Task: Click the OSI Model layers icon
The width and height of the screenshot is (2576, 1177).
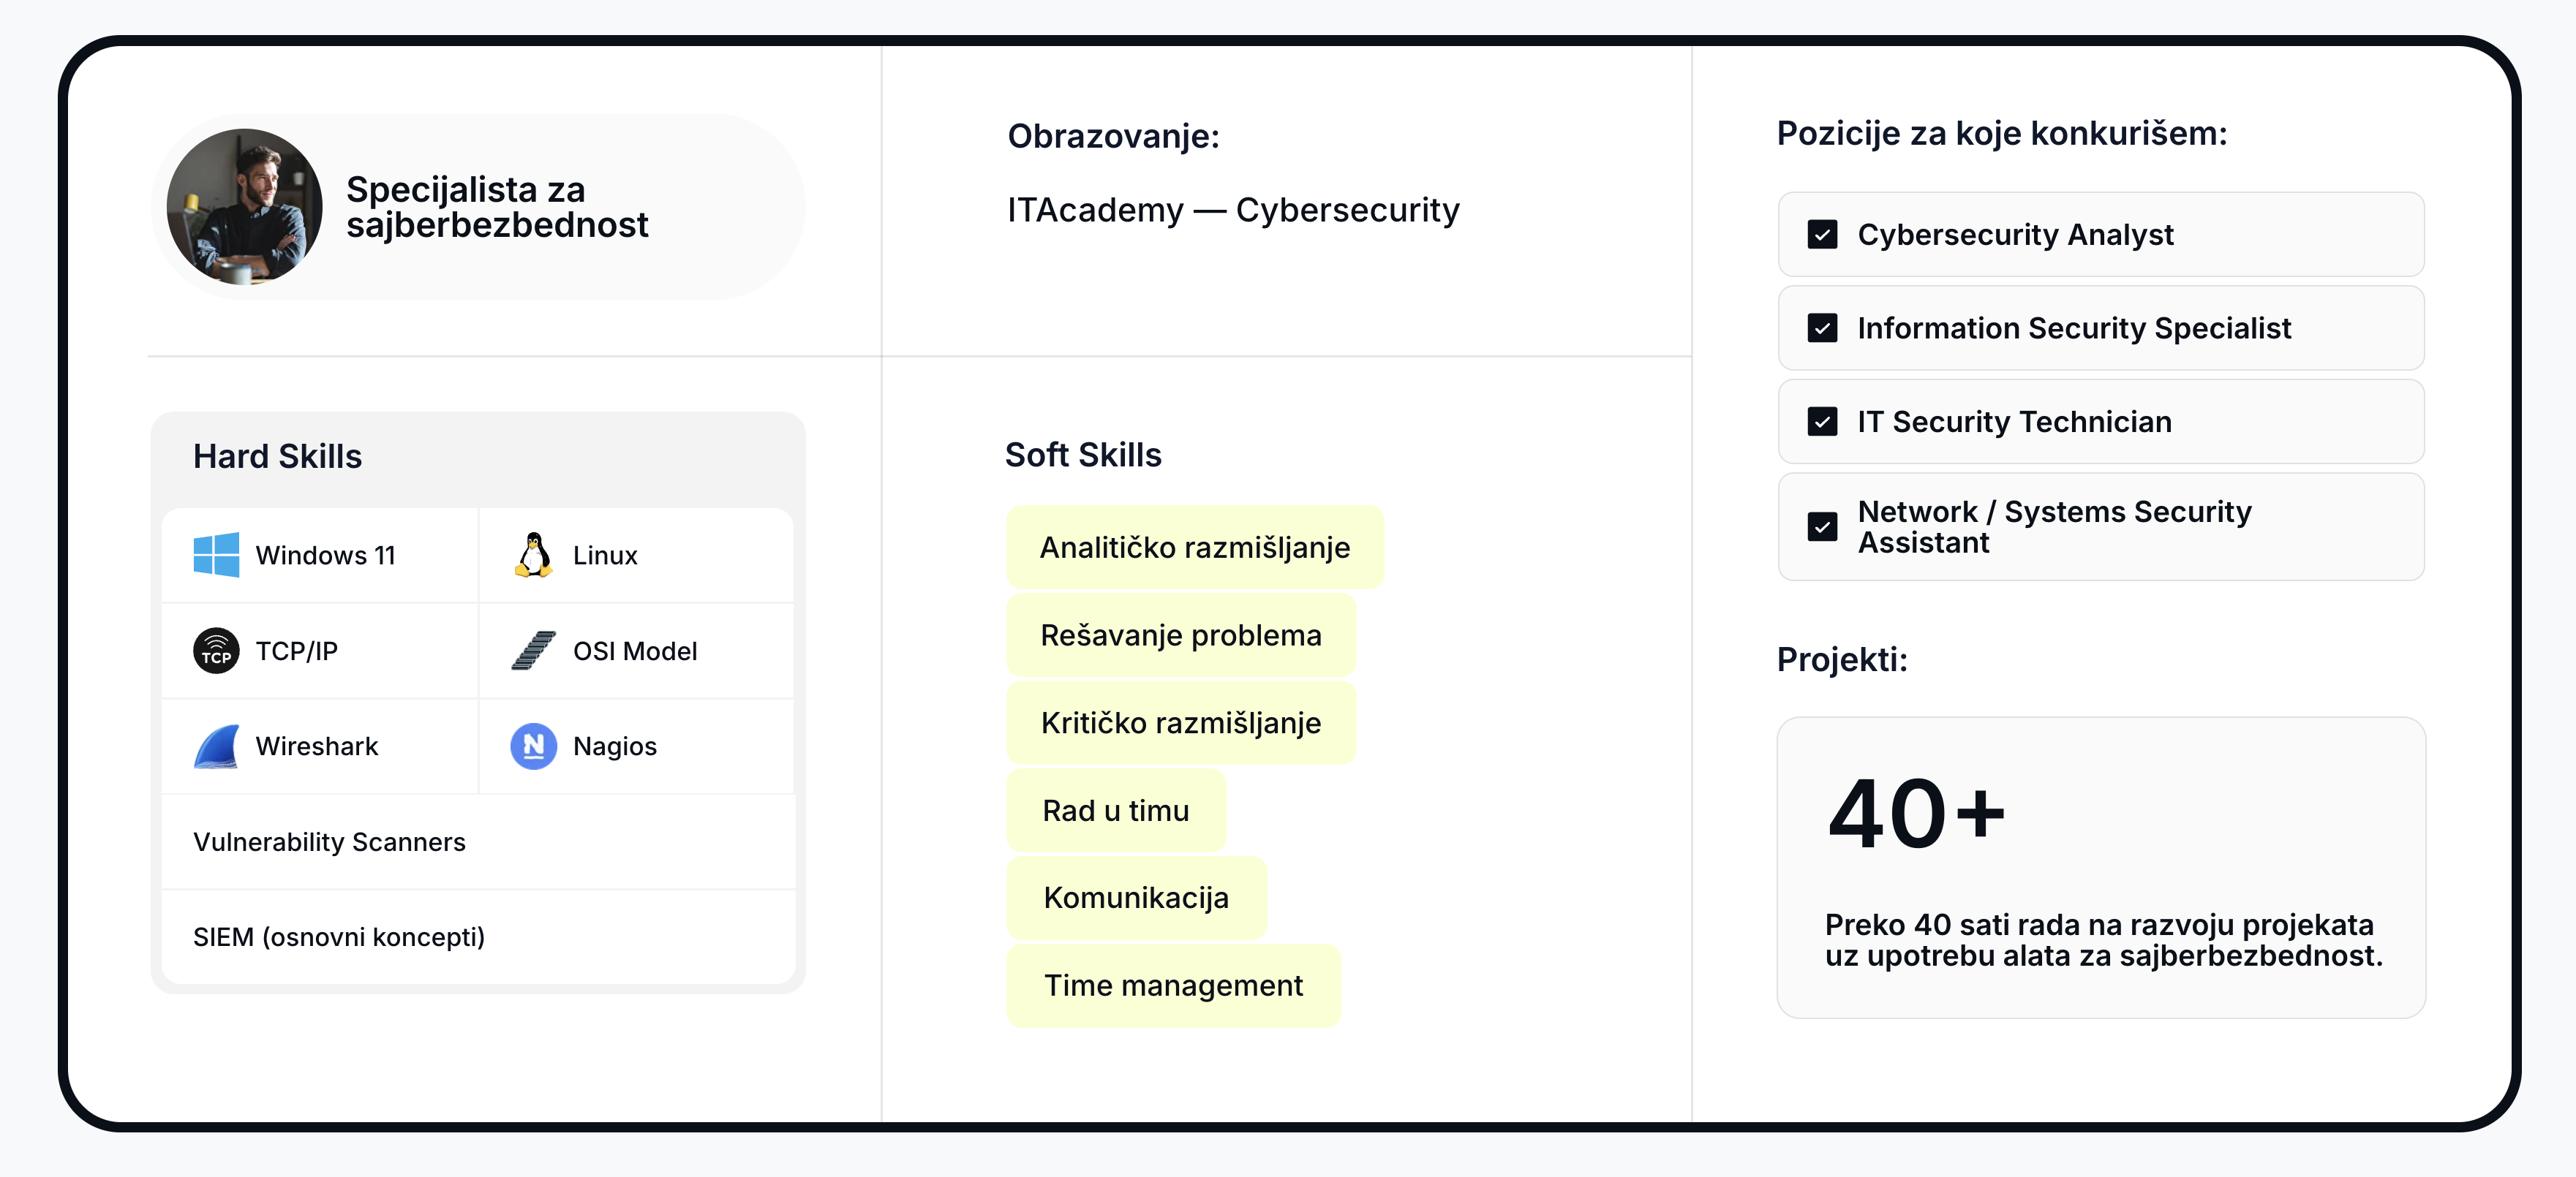Action: click(533, 651)
